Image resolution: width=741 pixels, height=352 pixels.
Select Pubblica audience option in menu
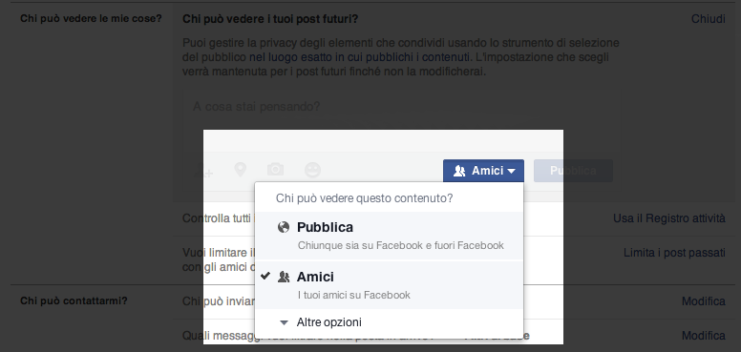click(x=389, y=236)
